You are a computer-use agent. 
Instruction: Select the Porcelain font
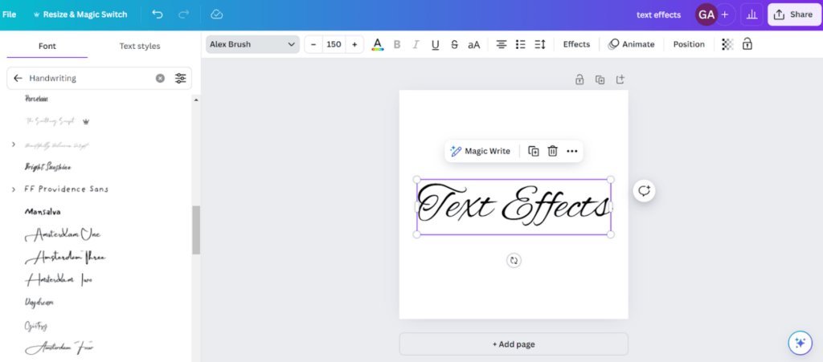(36, 99)
